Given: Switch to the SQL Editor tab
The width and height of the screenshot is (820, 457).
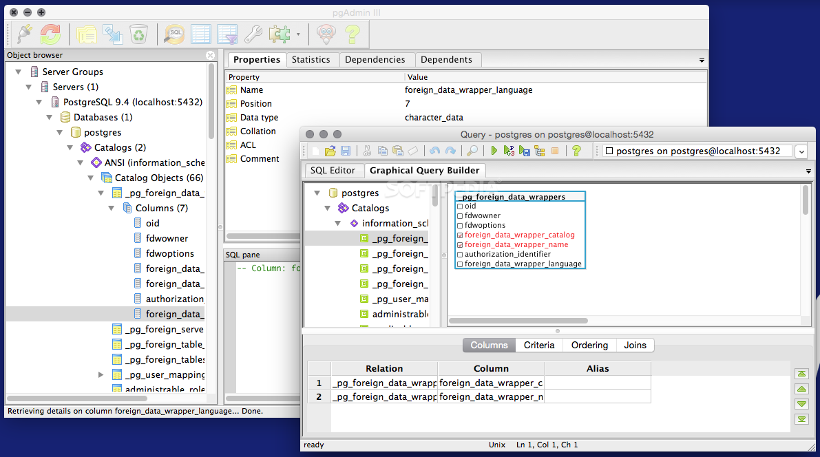Looking at the screenshot, I should (333, 171).
